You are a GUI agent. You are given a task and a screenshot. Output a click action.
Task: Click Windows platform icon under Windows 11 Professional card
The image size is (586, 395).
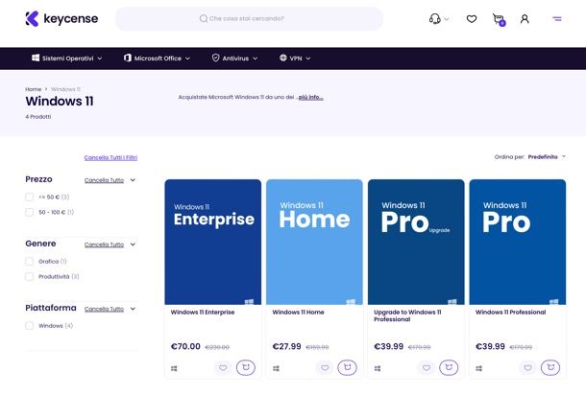point(478,368)
